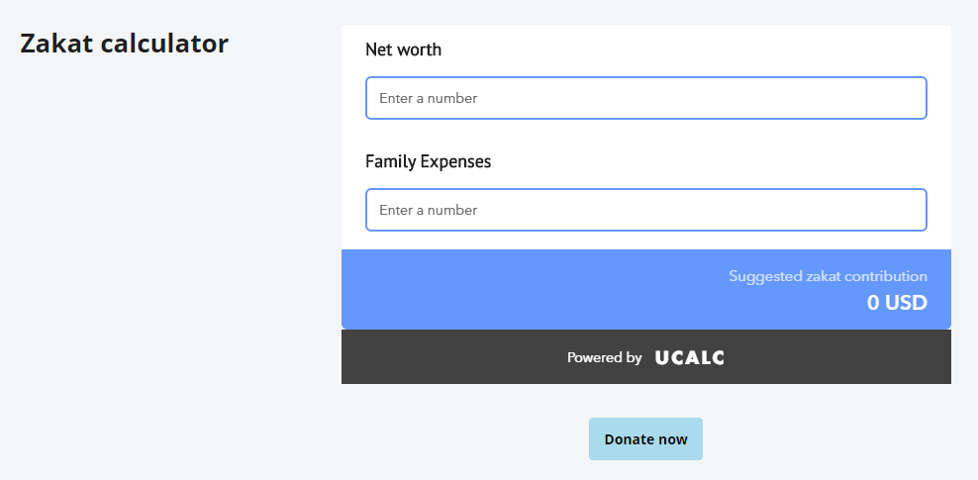Click the Enter a number placeholder under Net worth
The height and width of the screenshot is (480, 978).
click(428, 98)
